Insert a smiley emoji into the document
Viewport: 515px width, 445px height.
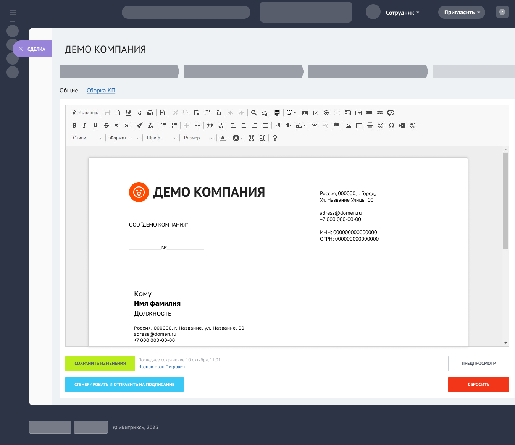click(x=381, y=125)
